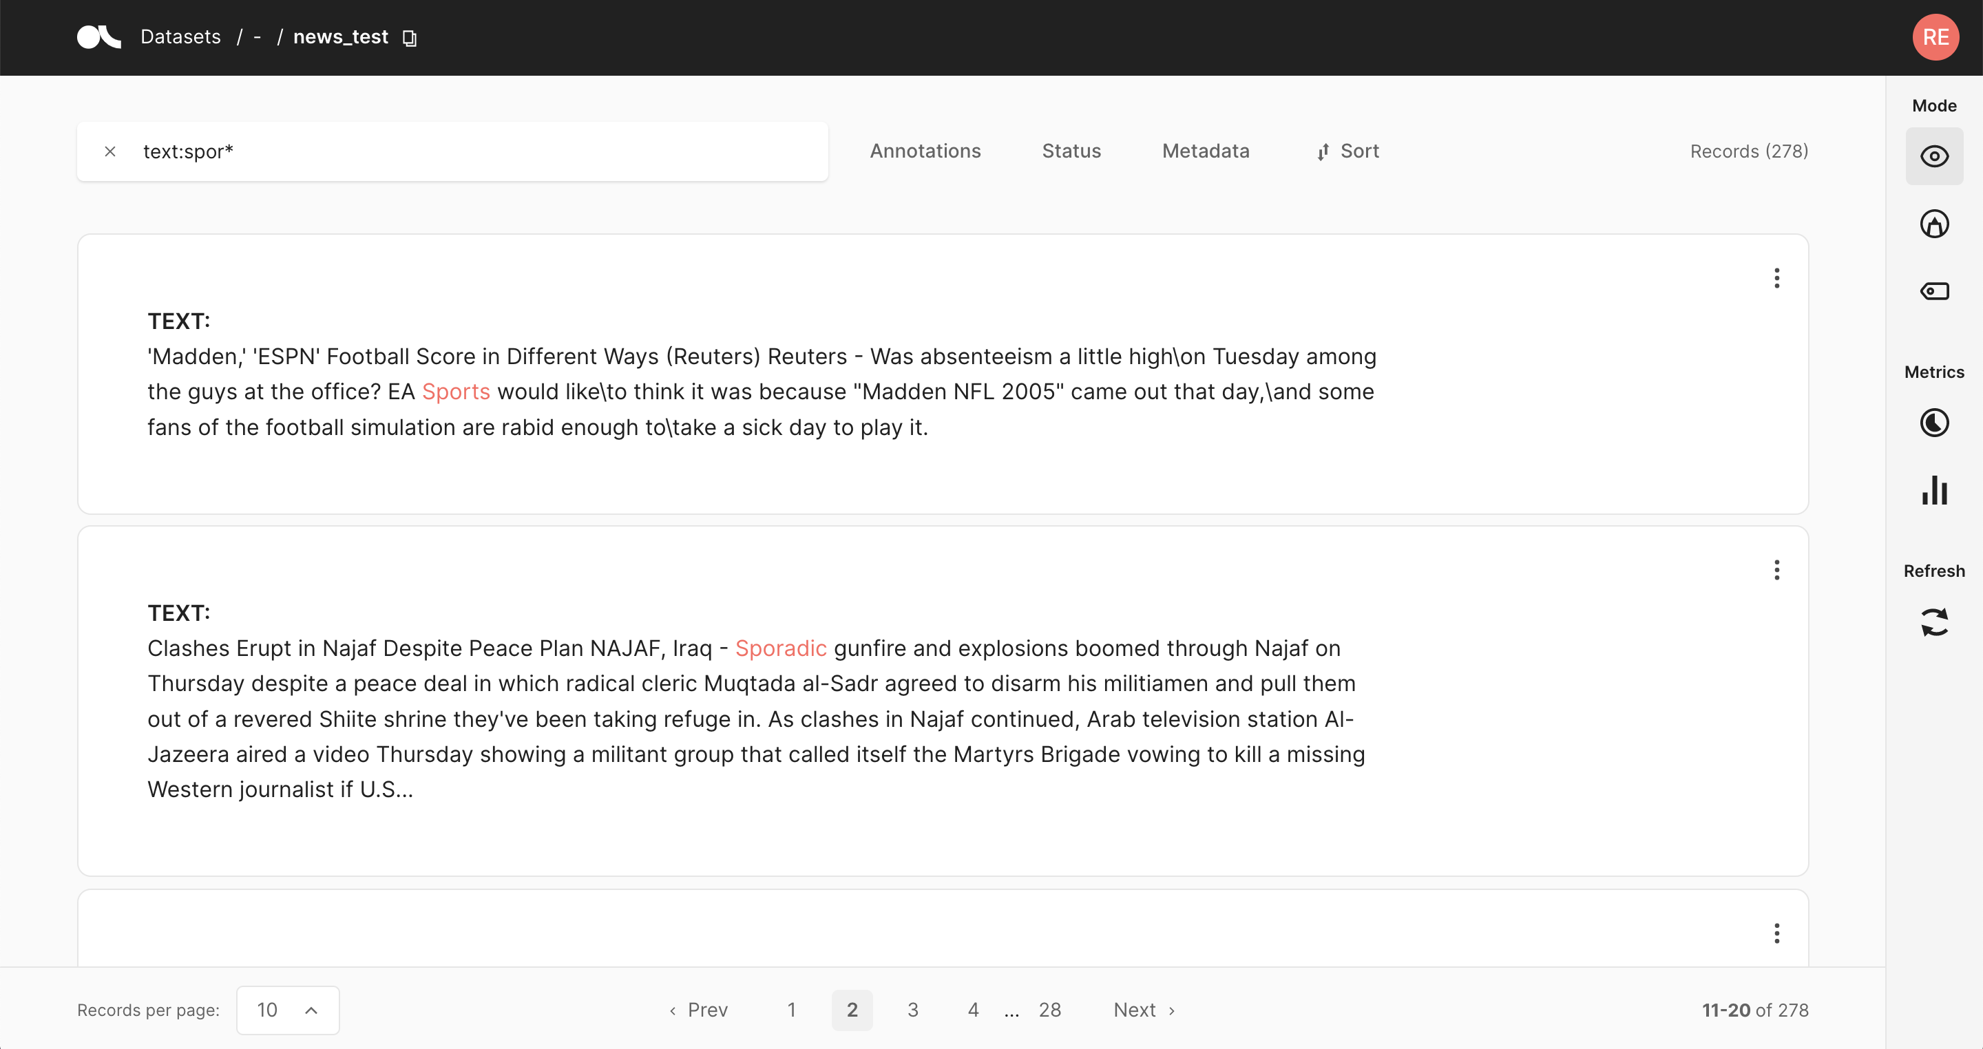This screenshot has width=1983, height=1049.
Task: Clear the text:spor* search query
Action: tap(110, 151)
